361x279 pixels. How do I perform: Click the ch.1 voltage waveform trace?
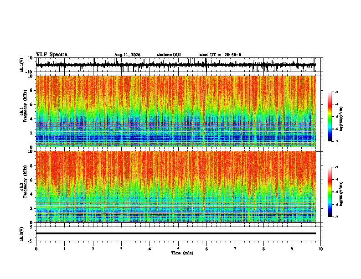pos(175,65)
